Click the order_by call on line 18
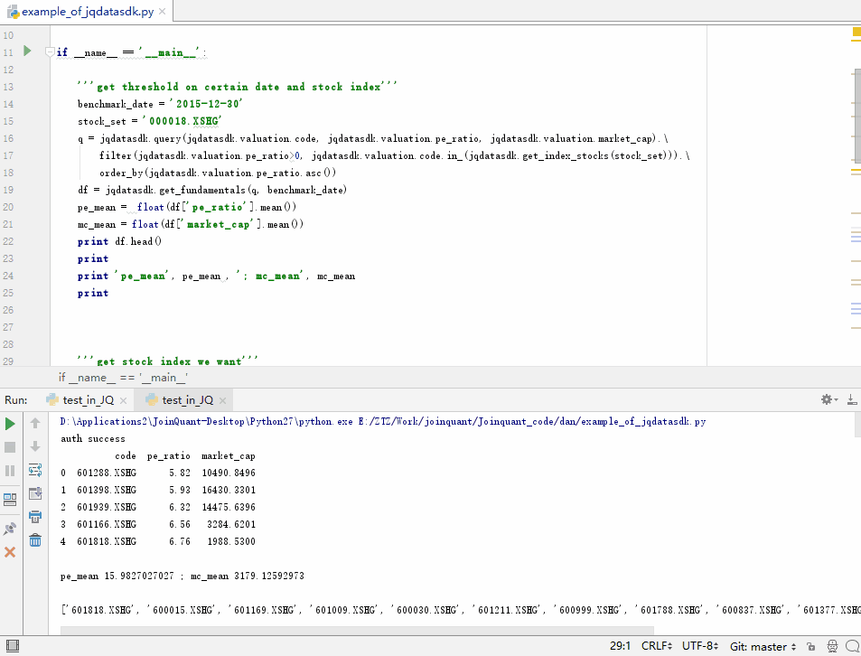The image size is (861, 656). tap(121, 173)
